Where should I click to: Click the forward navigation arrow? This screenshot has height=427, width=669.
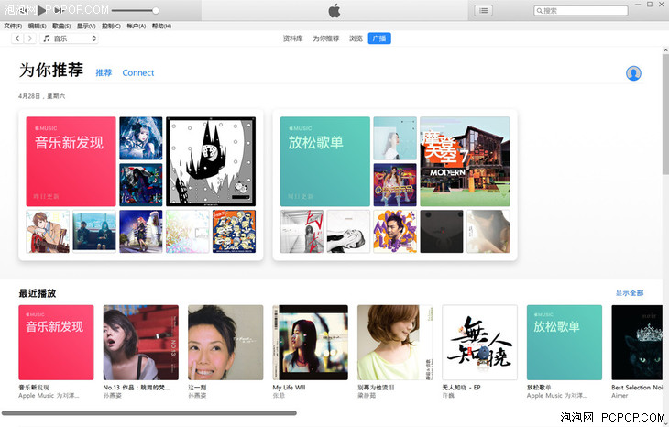click(x=29, y=38)
